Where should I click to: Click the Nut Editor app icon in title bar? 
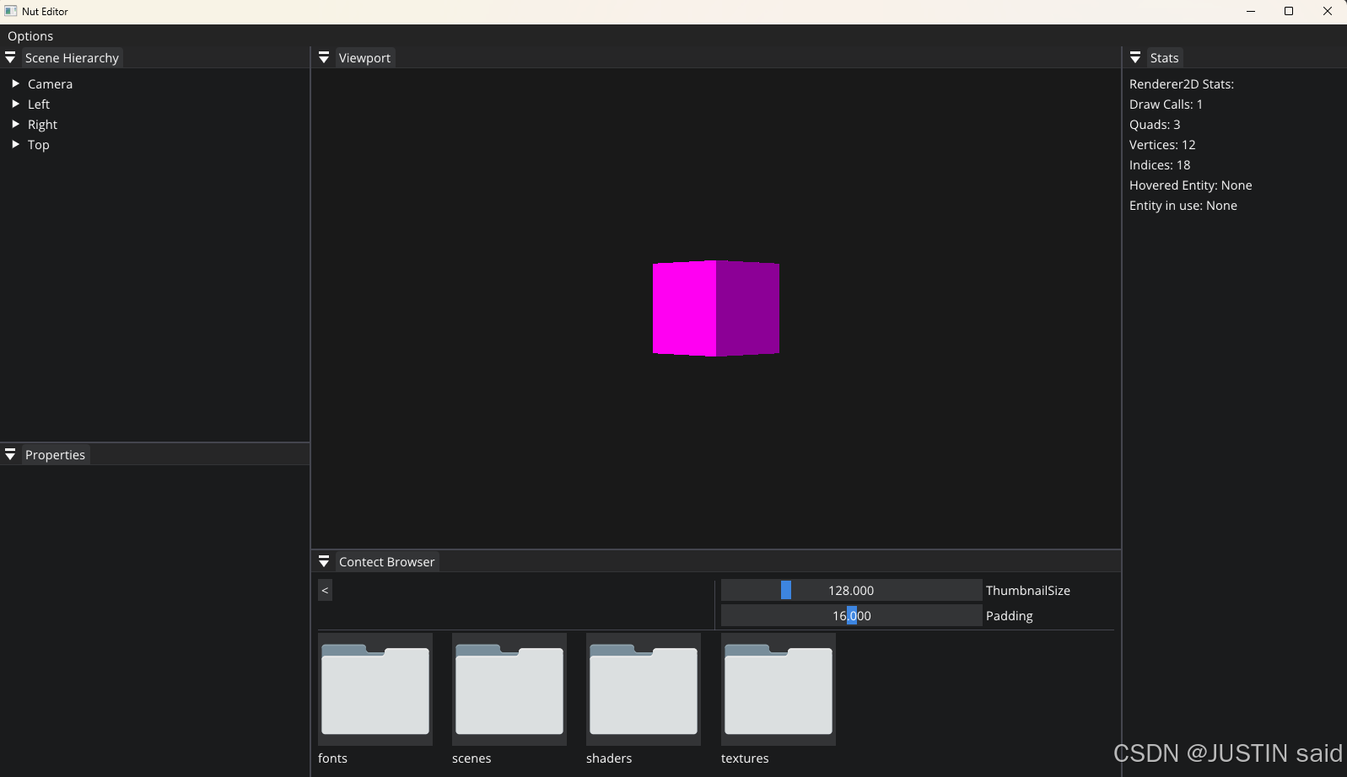coord(11,11)
